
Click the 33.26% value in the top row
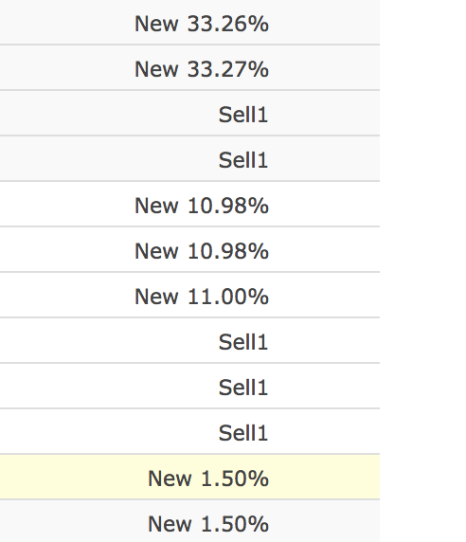tap(227, 24)
